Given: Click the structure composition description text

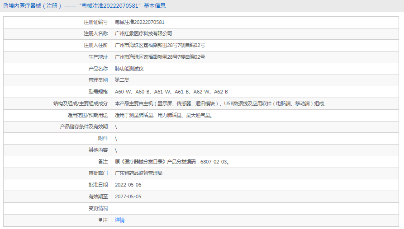Looking at the screenshot, I should click(221, 103).
